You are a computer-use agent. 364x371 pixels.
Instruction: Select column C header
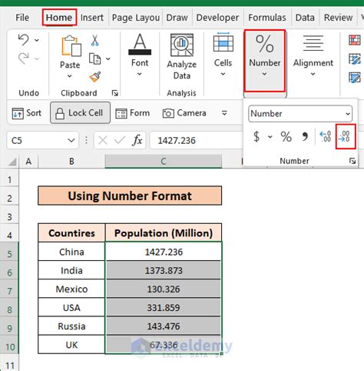(x=164, y=162)
